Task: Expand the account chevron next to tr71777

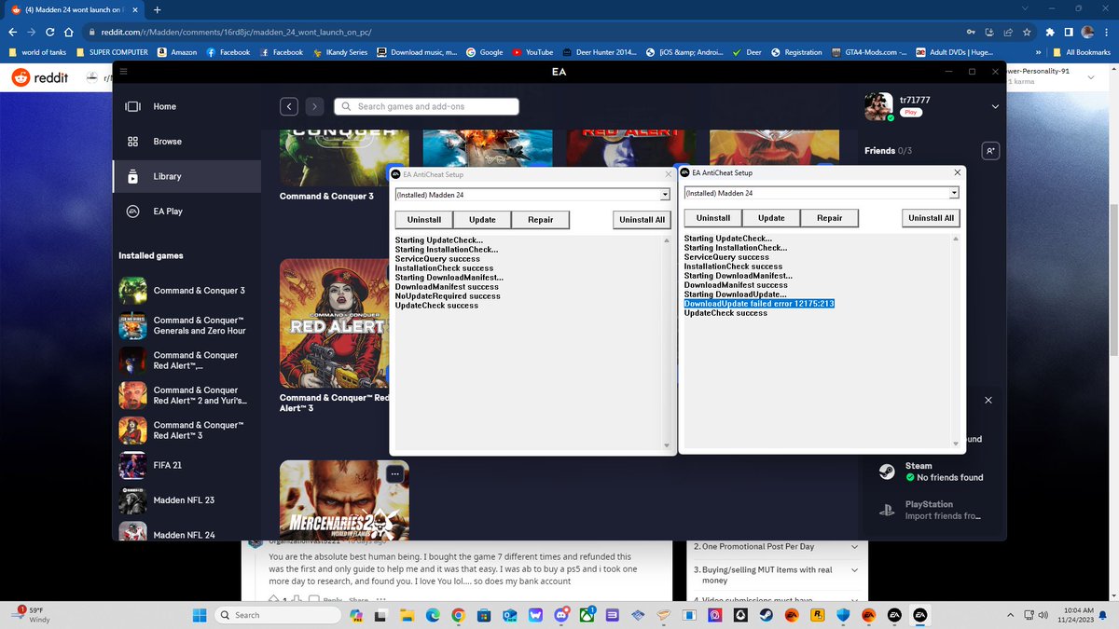Action: pyautogui.click(x=995, y=106)
